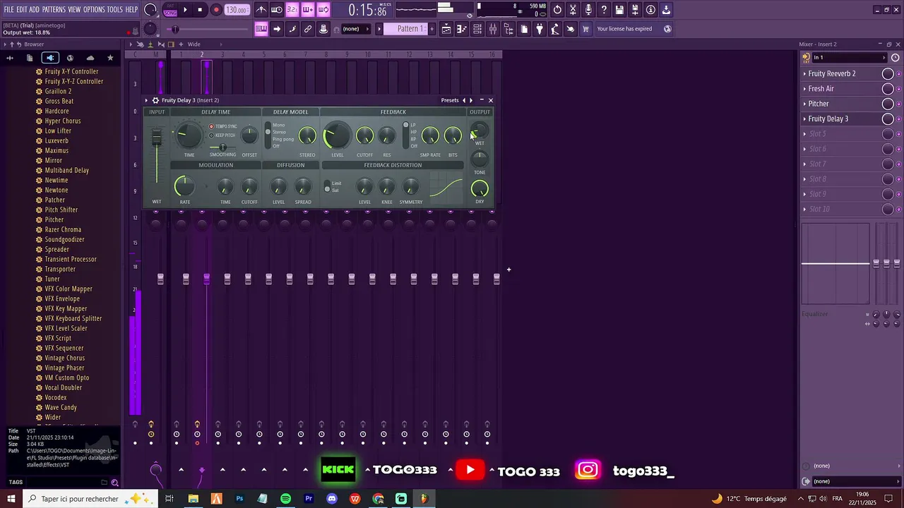
Task: Open the OPTIONS menu
Action: pos(94,10)
